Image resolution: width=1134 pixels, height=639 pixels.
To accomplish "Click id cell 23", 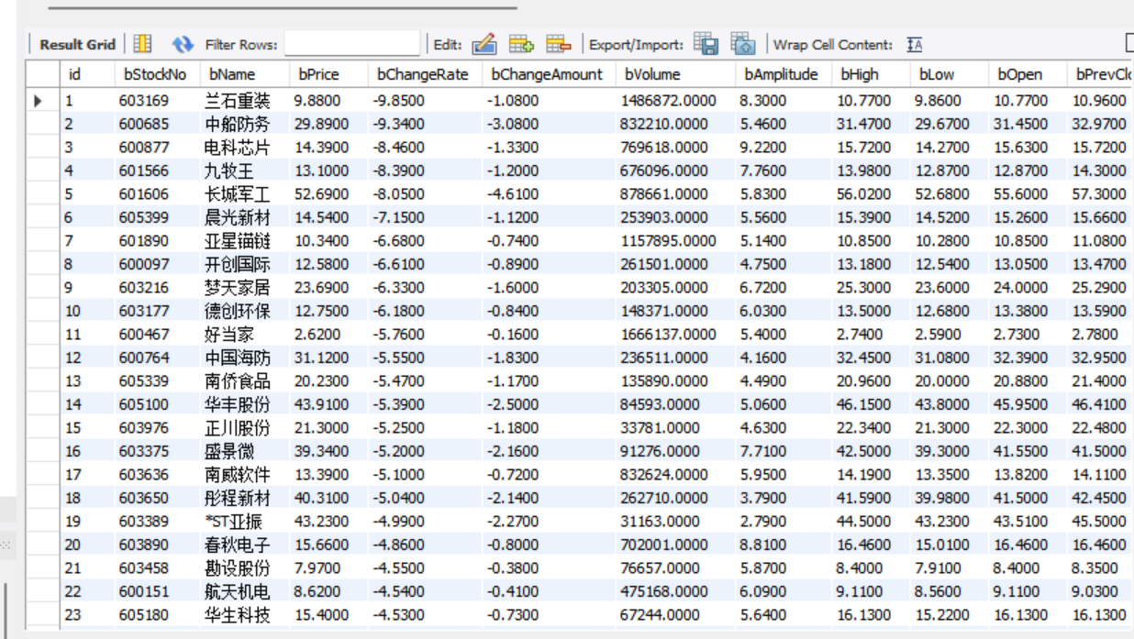I will 72,615.
